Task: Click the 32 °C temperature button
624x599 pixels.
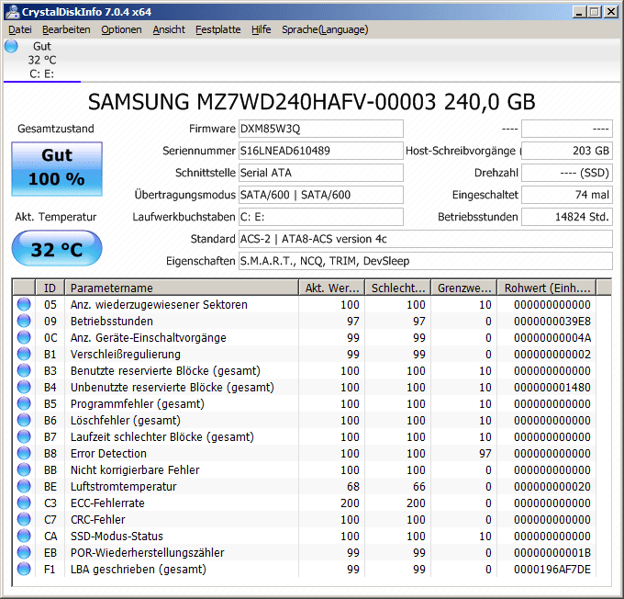Action: 57,248
